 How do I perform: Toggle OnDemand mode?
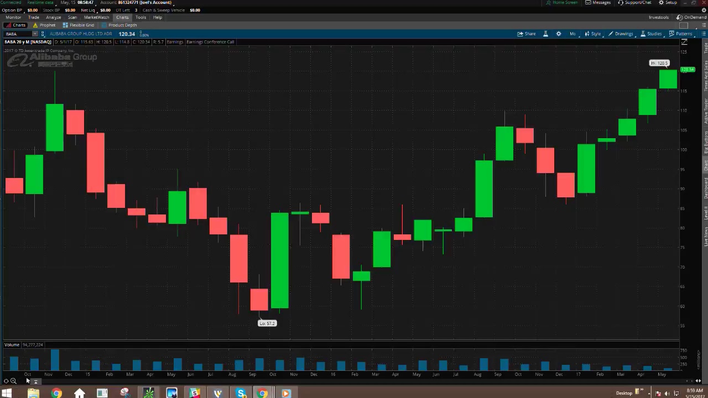click(x=691, y=17)
